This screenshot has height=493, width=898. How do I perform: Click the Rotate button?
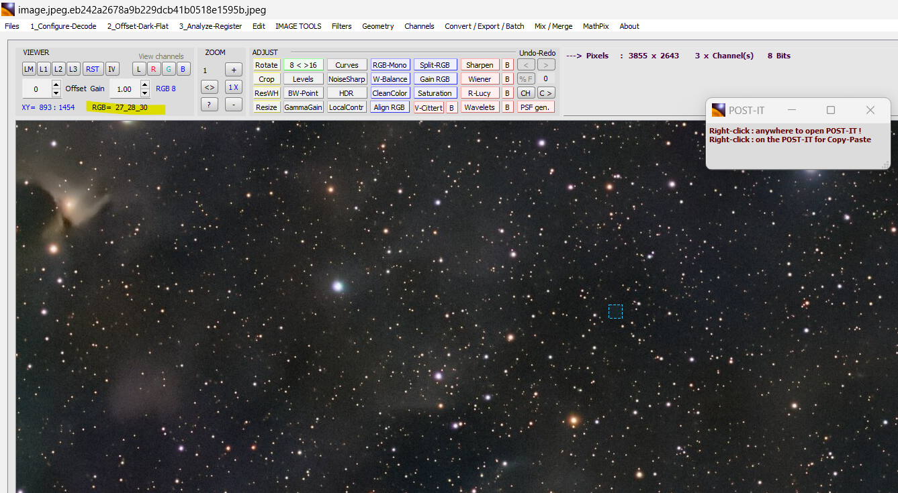coord(267,65)
